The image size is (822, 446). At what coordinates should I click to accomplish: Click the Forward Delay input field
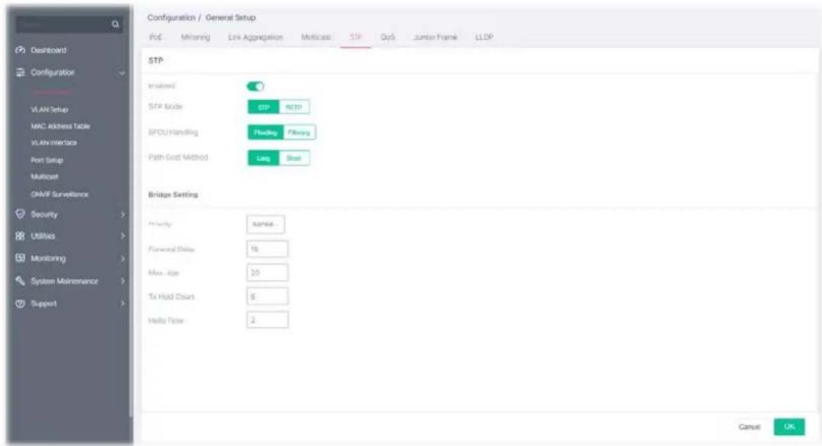pos(267,249)
